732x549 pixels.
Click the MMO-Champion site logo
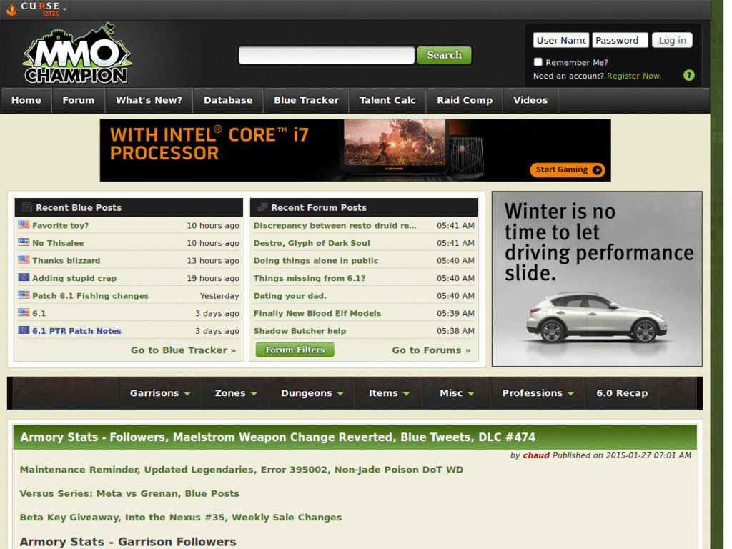pos(75,54)
